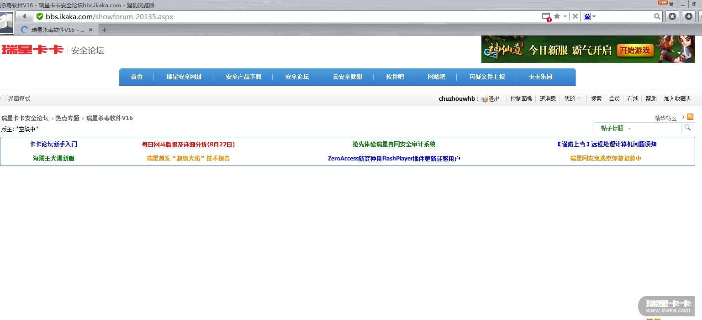
Task: Open the 控制面板 link
Action: tap(521, 98)
